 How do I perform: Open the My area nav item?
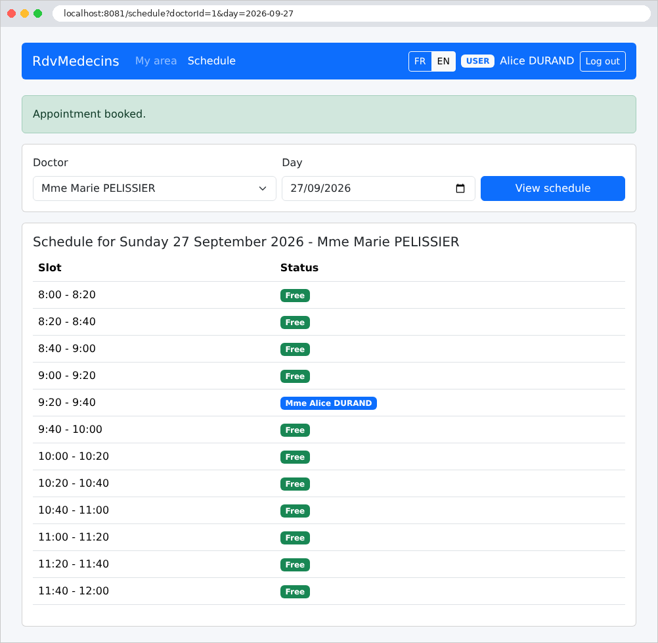(x=156, y=61)
